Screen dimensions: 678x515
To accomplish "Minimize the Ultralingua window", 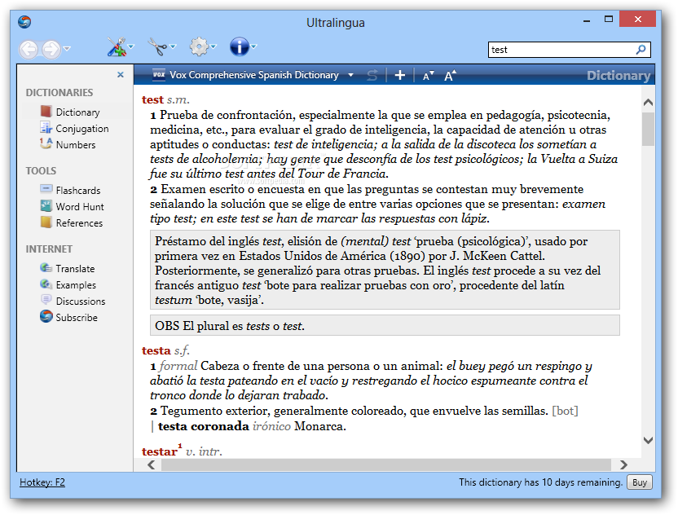I will click(587, 20).
